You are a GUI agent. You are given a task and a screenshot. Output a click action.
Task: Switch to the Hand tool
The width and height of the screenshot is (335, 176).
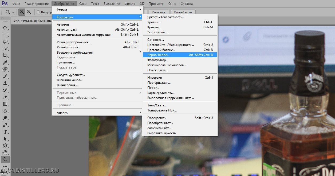coord(5,153)
